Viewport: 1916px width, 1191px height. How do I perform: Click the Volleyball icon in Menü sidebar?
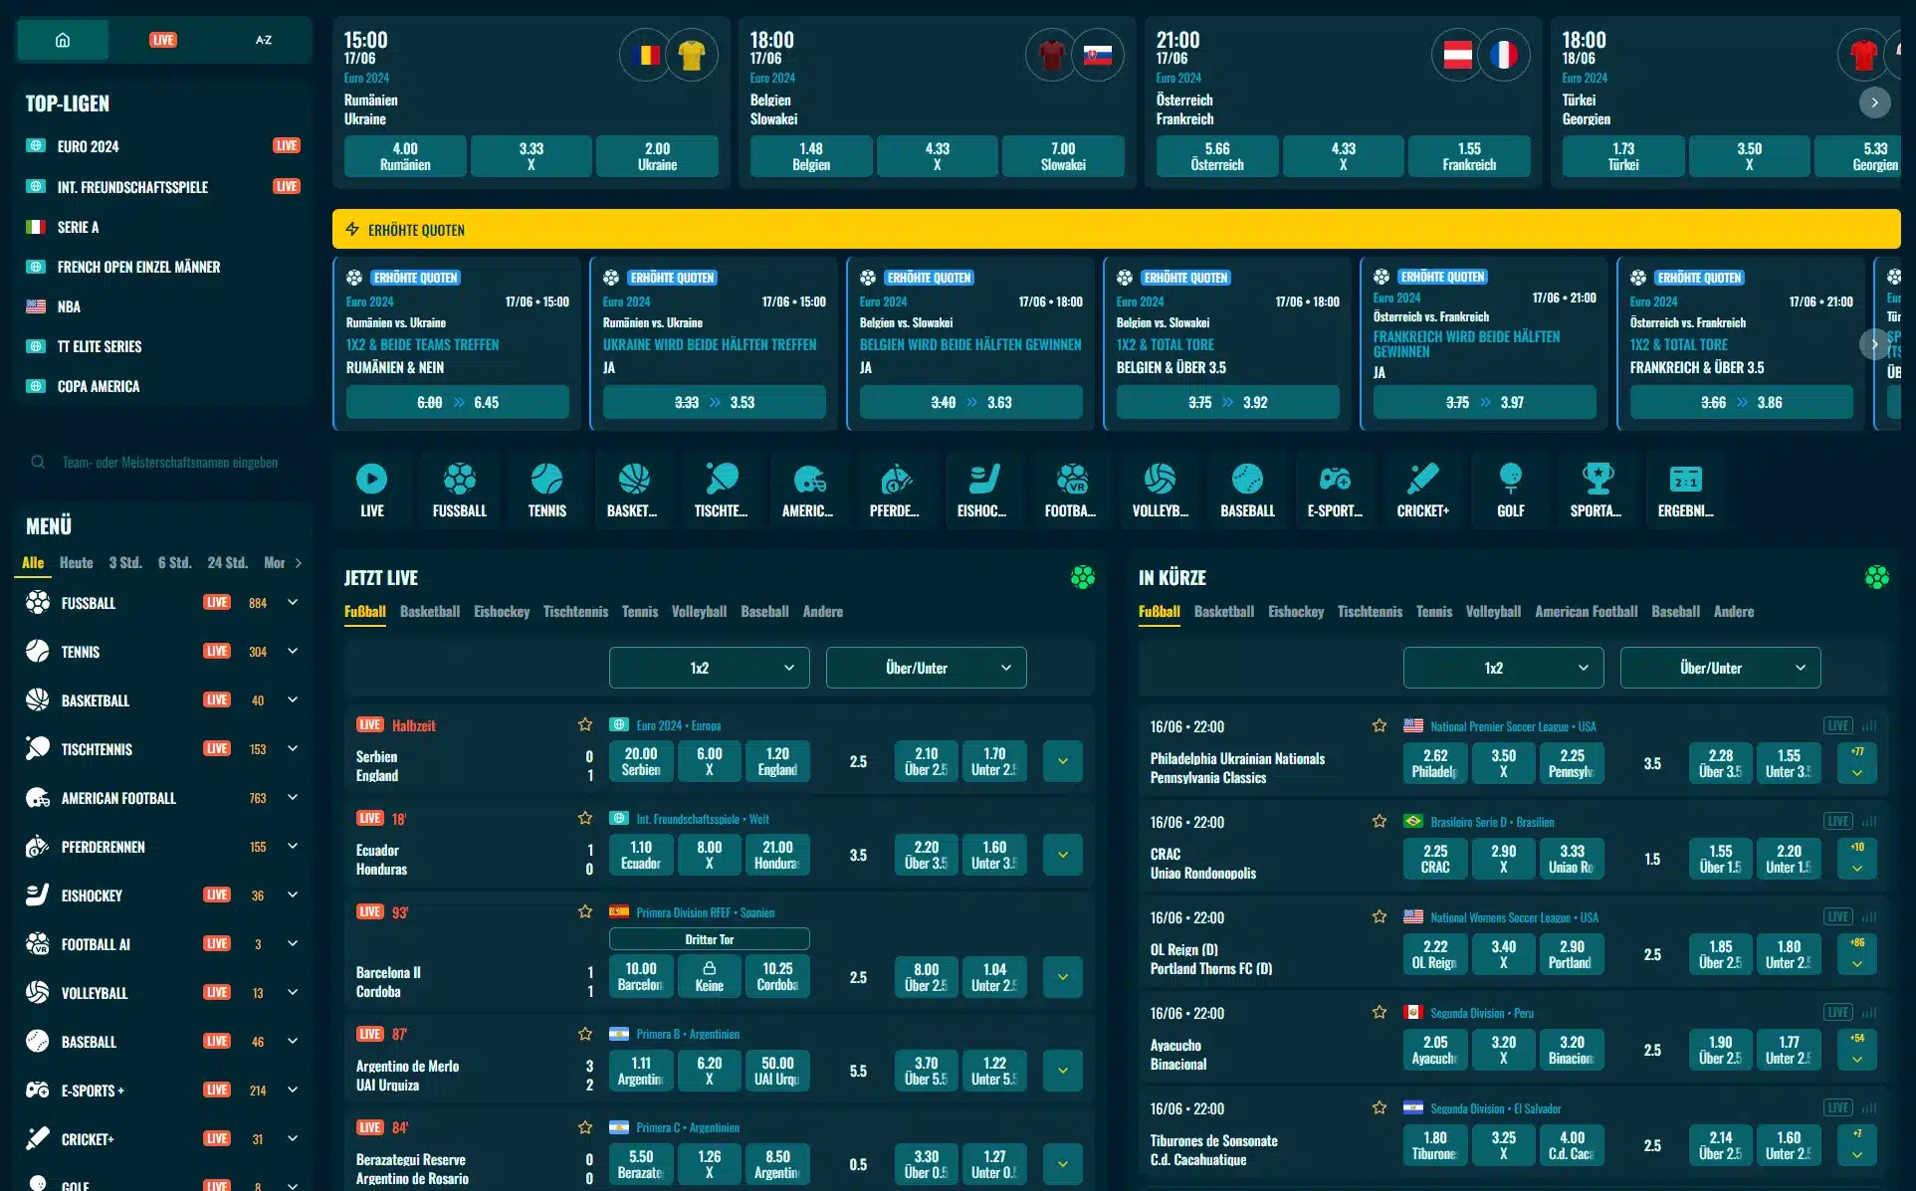(x=38, y=992)
